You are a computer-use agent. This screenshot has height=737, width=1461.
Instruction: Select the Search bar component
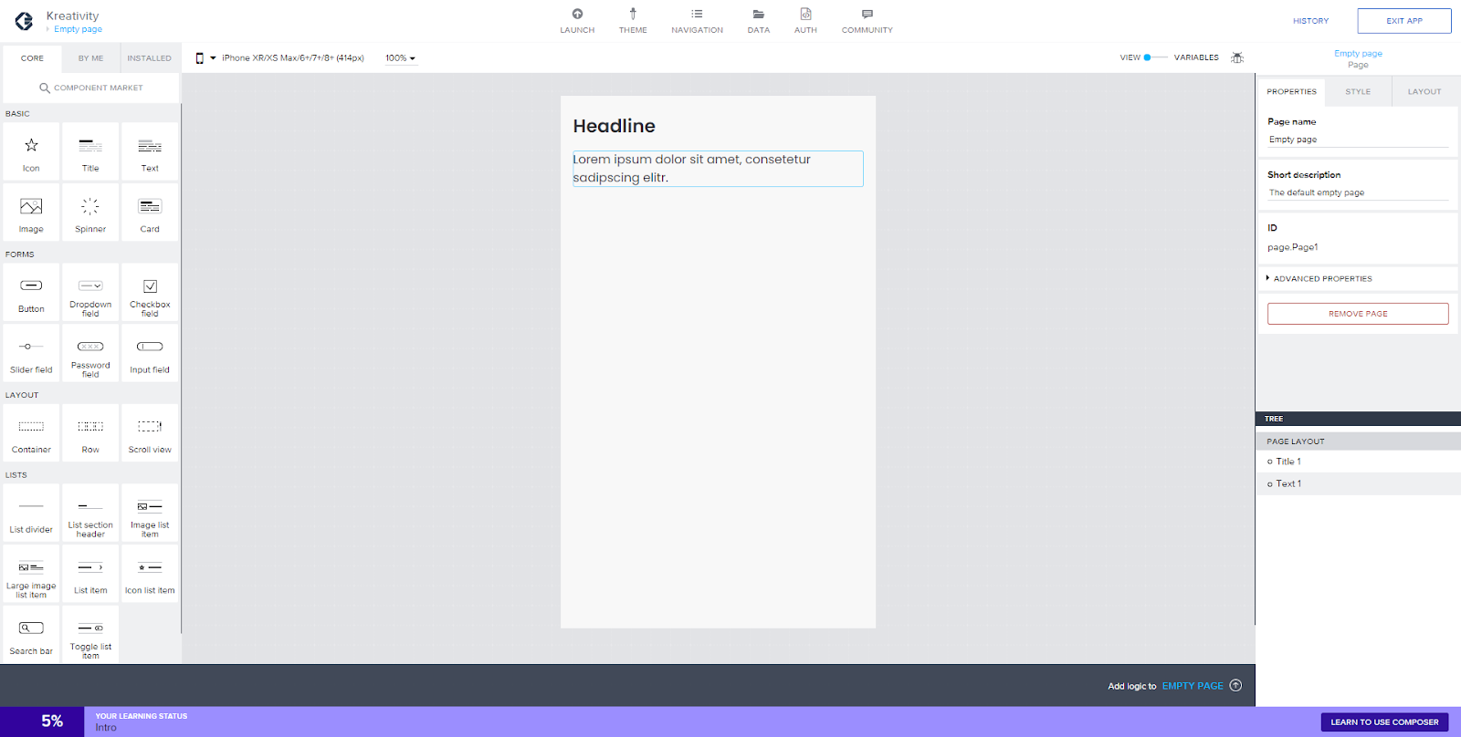click(x=31, y=635)
